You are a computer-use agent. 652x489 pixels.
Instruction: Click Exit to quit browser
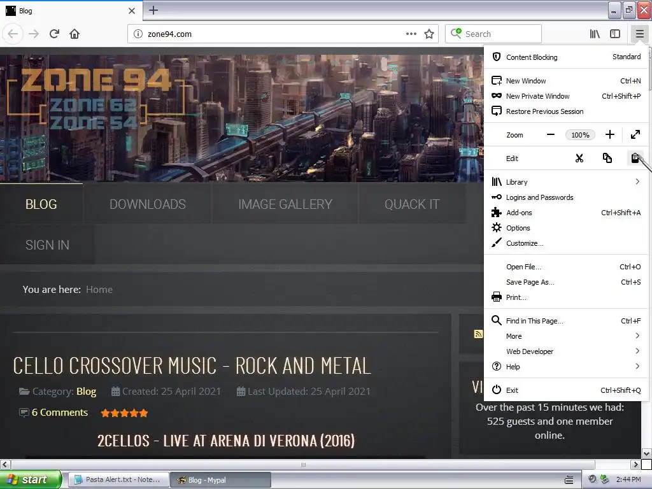566,390
